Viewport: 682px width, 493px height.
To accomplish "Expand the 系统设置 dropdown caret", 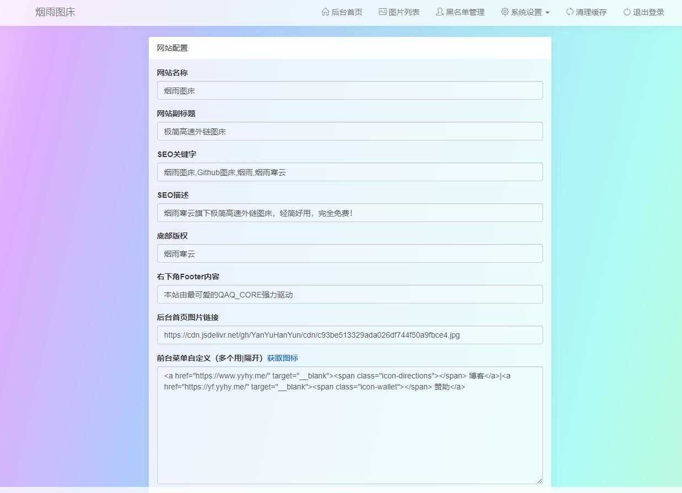I will [x=547, y=13].
